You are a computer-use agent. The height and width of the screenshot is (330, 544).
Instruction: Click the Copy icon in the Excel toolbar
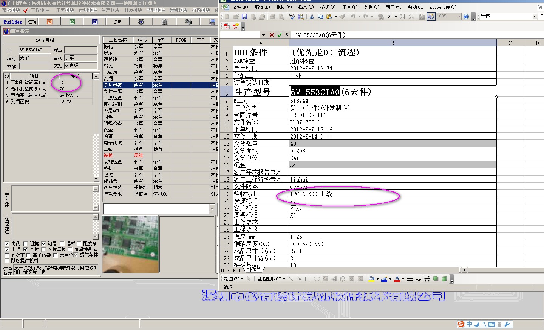tap(320, 17)
